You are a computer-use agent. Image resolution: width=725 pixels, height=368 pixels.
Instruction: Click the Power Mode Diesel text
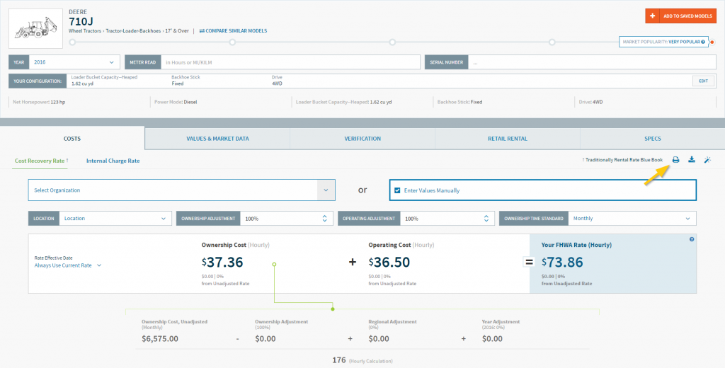(176, 102)
